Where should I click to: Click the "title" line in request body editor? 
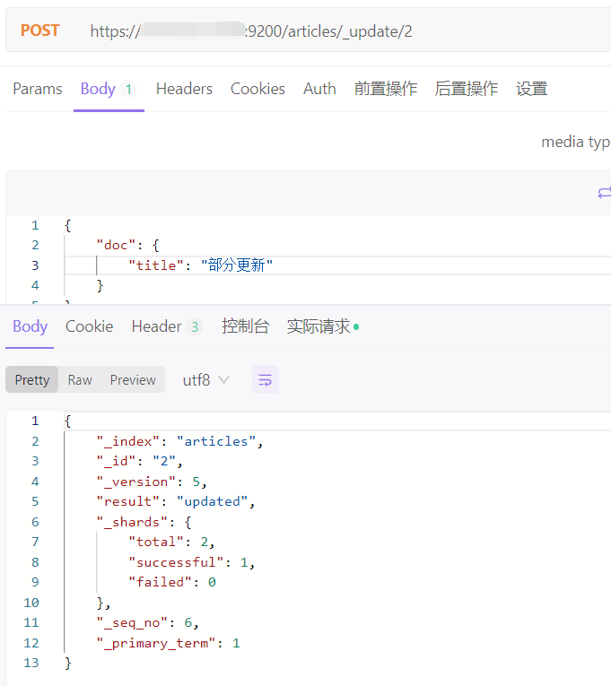[x=201, y=265]
